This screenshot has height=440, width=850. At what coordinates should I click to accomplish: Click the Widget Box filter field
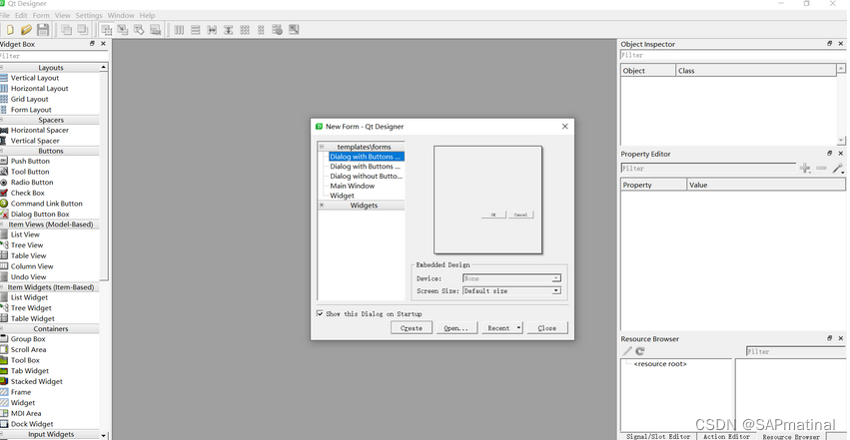53,56
